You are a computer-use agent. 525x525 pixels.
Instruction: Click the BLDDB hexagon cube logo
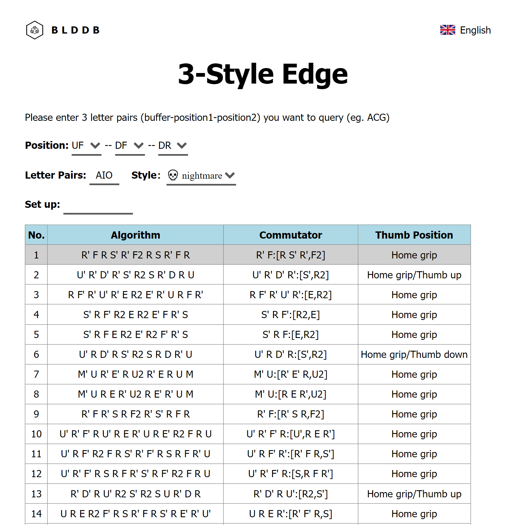pos(35,30)
